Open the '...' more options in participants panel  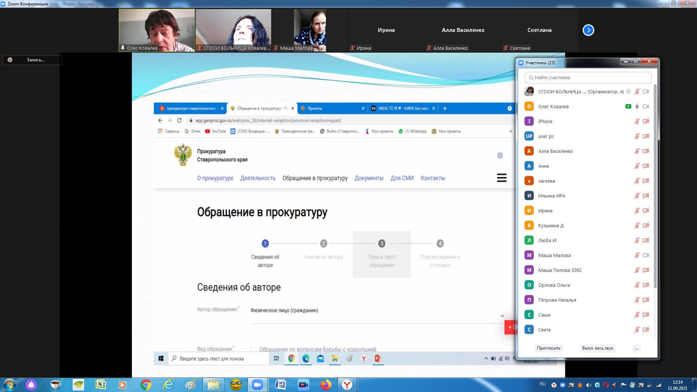point(636,348)
